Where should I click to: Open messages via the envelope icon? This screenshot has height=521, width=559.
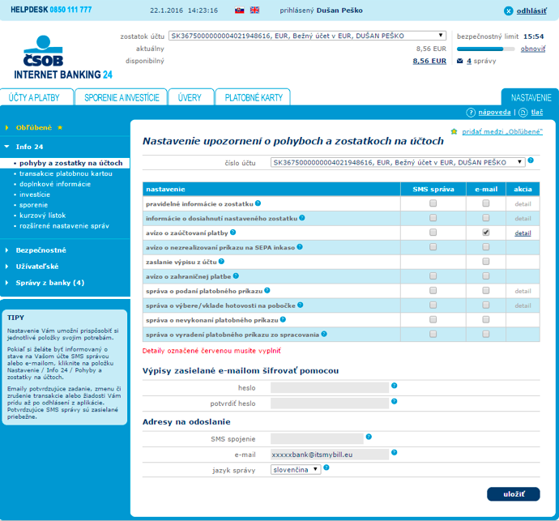pos(460,61)
